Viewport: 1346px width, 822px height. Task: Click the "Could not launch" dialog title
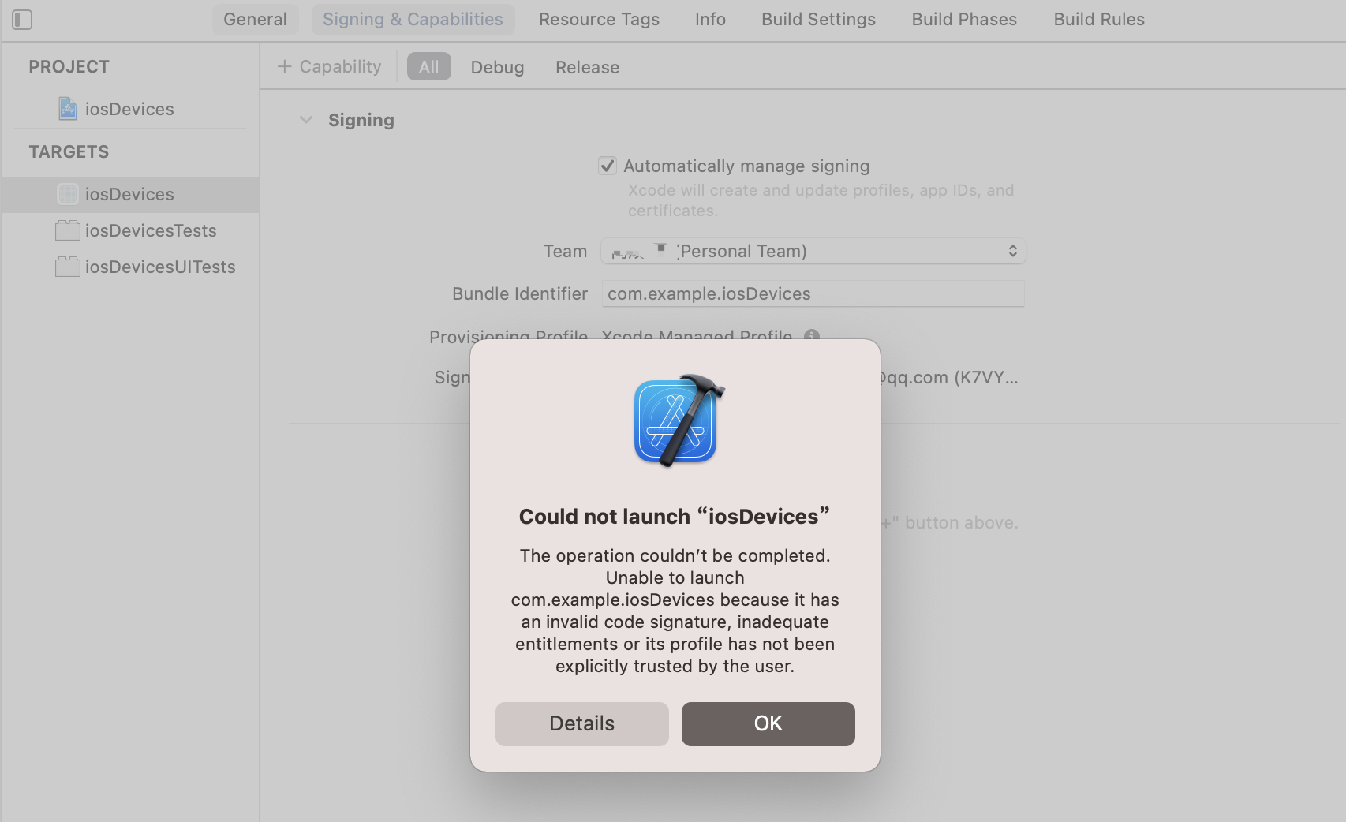675,517
